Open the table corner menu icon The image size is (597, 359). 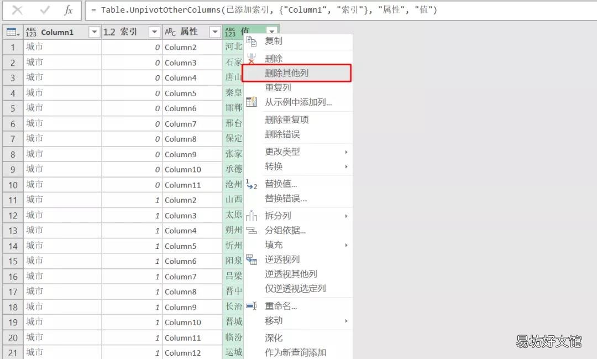click(13, 33)
